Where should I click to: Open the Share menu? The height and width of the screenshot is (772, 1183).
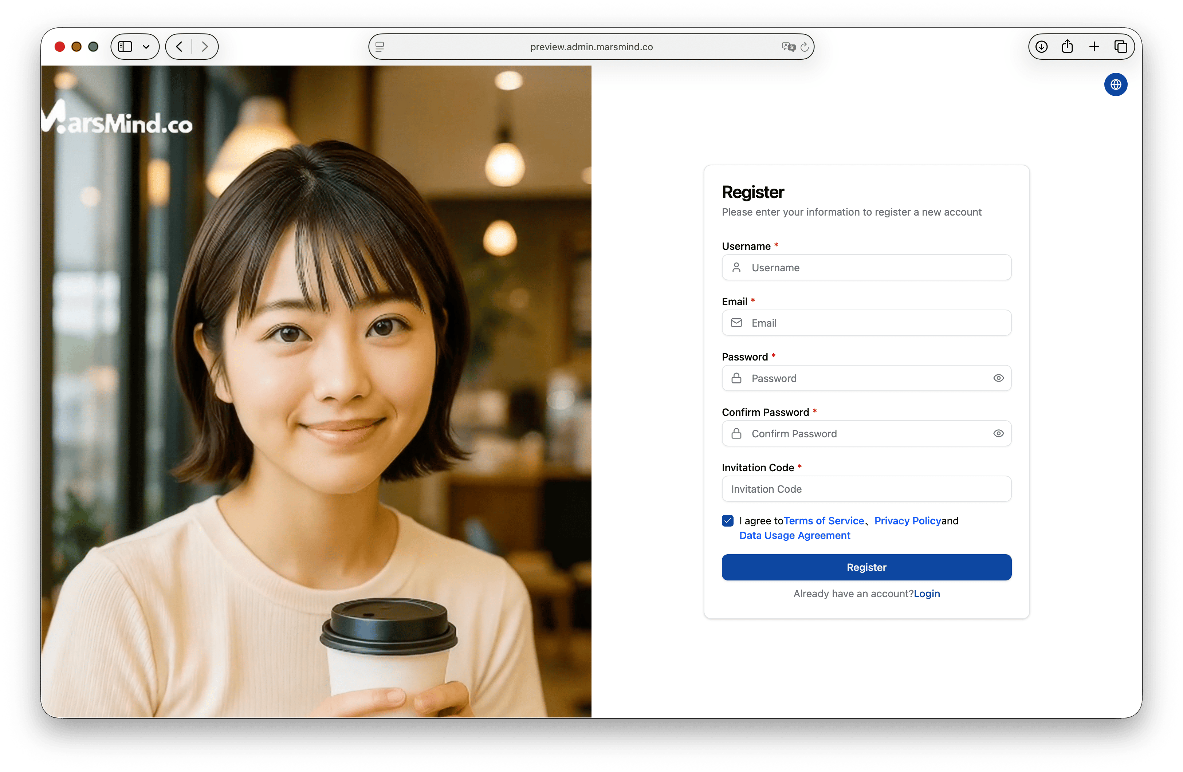(x=1067, y=46)
